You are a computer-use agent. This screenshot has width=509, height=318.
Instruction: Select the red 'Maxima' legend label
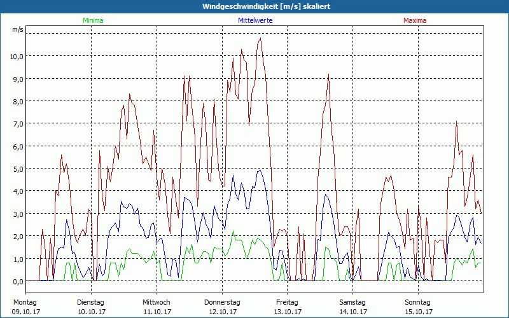tap(415, 20)
